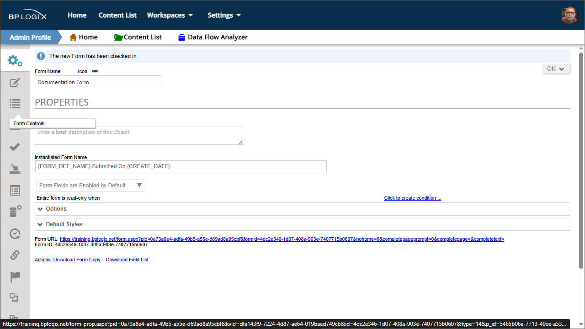Screen dimensions: 585x329
Task: Click the user avatar photo
Action: 569,15
